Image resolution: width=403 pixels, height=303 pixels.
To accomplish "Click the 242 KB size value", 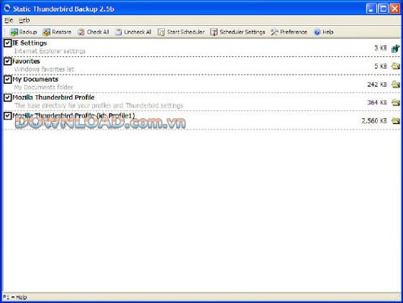I will point(377,85).
